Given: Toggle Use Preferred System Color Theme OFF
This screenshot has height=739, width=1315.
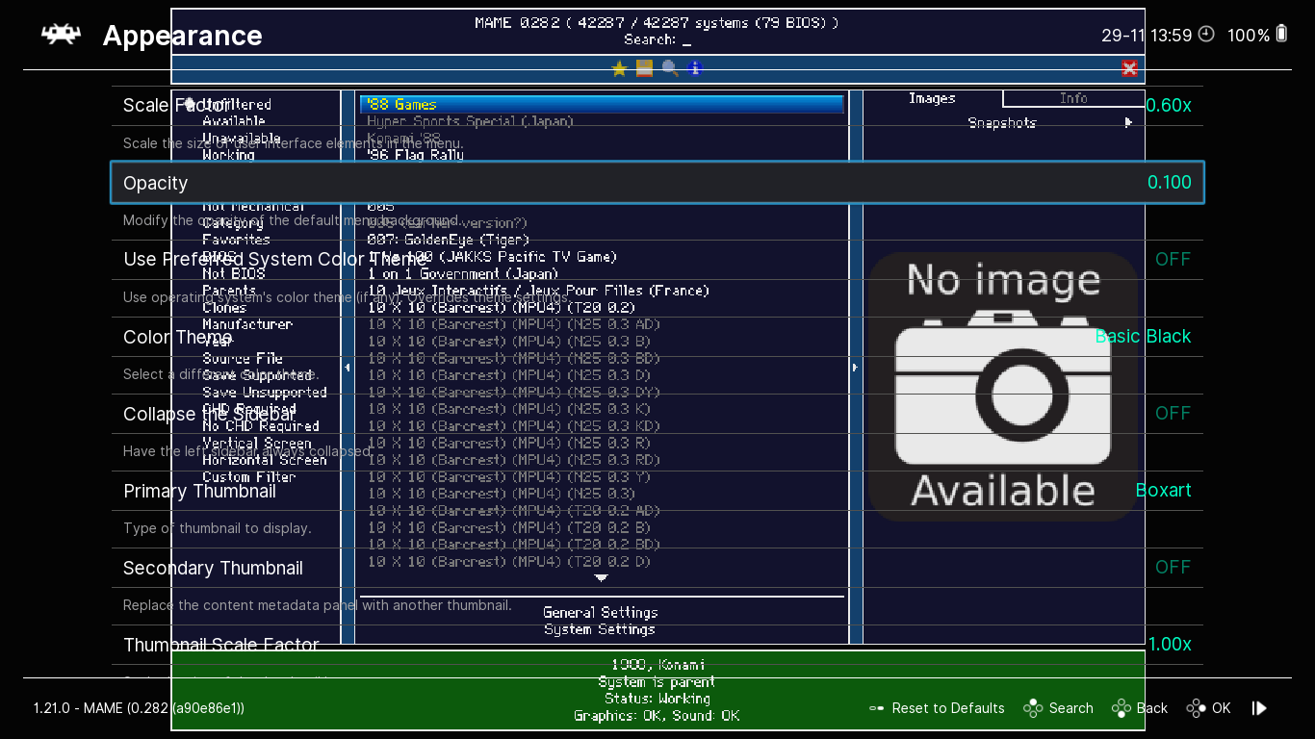Looking at the screenshot, I should [x=1173, y=260].
